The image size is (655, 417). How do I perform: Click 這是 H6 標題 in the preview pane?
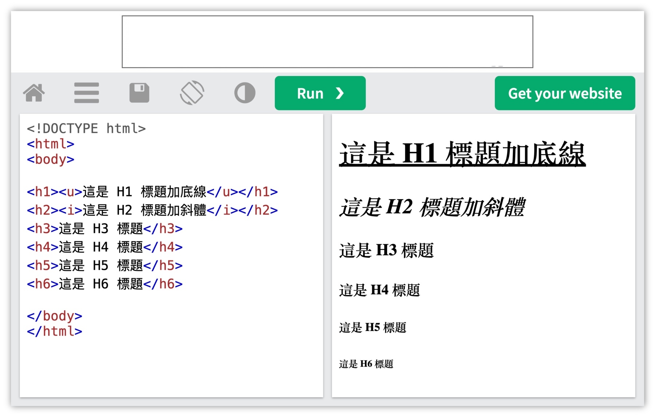(x=366, y=363)
